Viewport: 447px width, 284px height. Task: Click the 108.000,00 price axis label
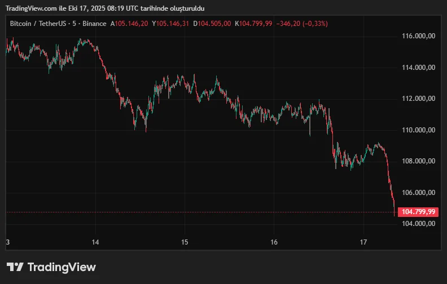(419, 161)
